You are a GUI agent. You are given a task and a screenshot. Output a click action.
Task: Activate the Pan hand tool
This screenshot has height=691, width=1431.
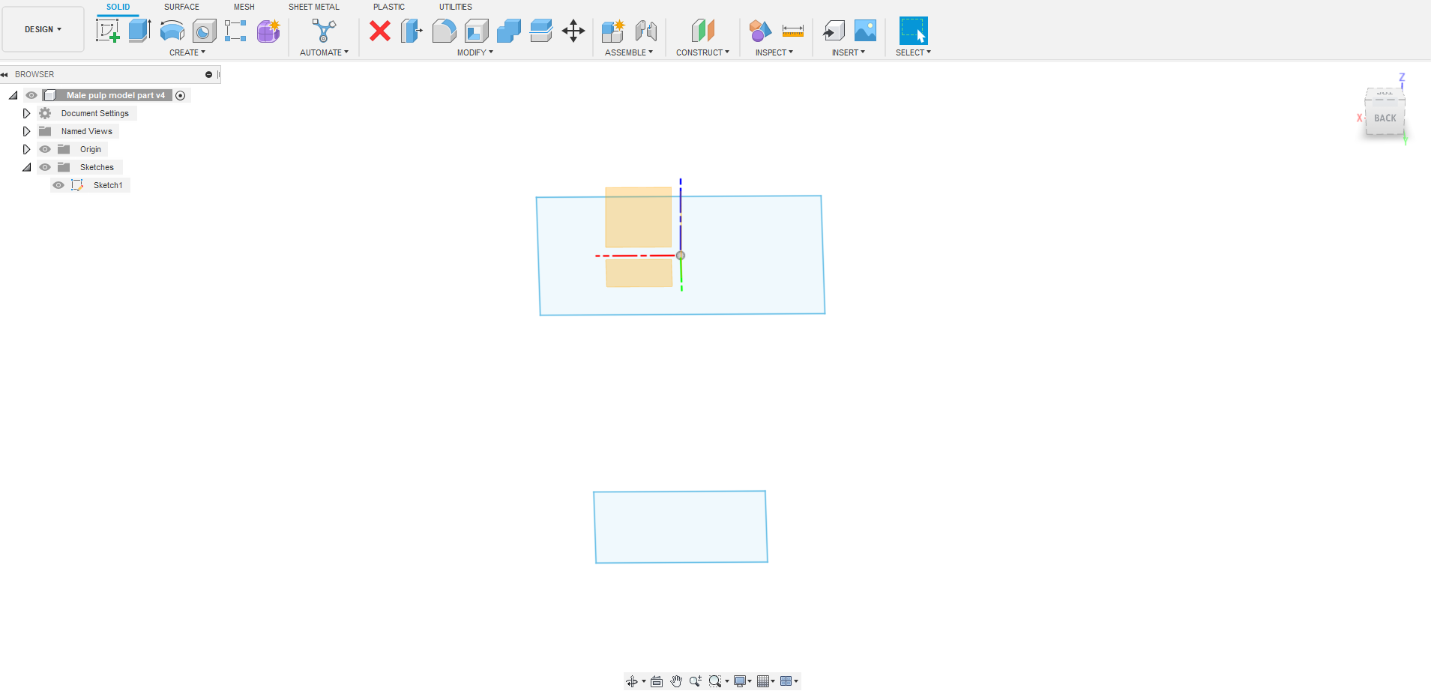(x=676, y=681)
